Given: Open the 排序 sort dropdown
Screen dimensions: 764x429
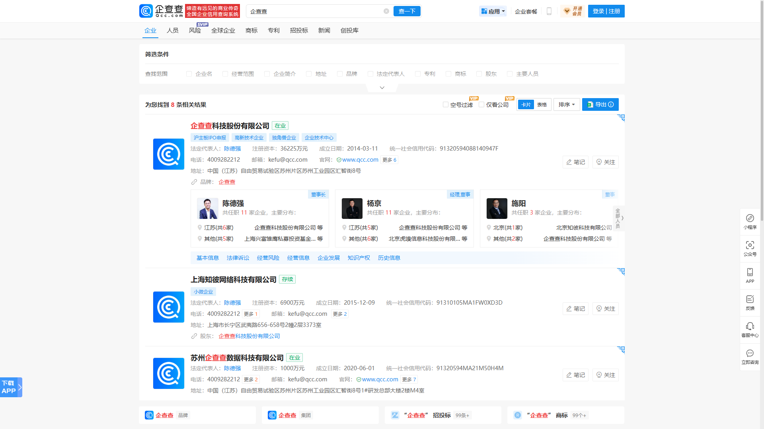Looking at the screenshot, I should (566, 104).
